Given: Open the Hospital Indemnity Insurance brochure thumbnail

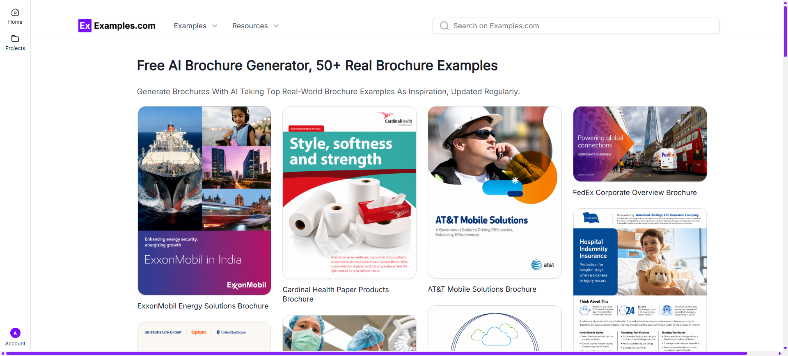Looking at the screenshot, I should [x=640, y=280].
